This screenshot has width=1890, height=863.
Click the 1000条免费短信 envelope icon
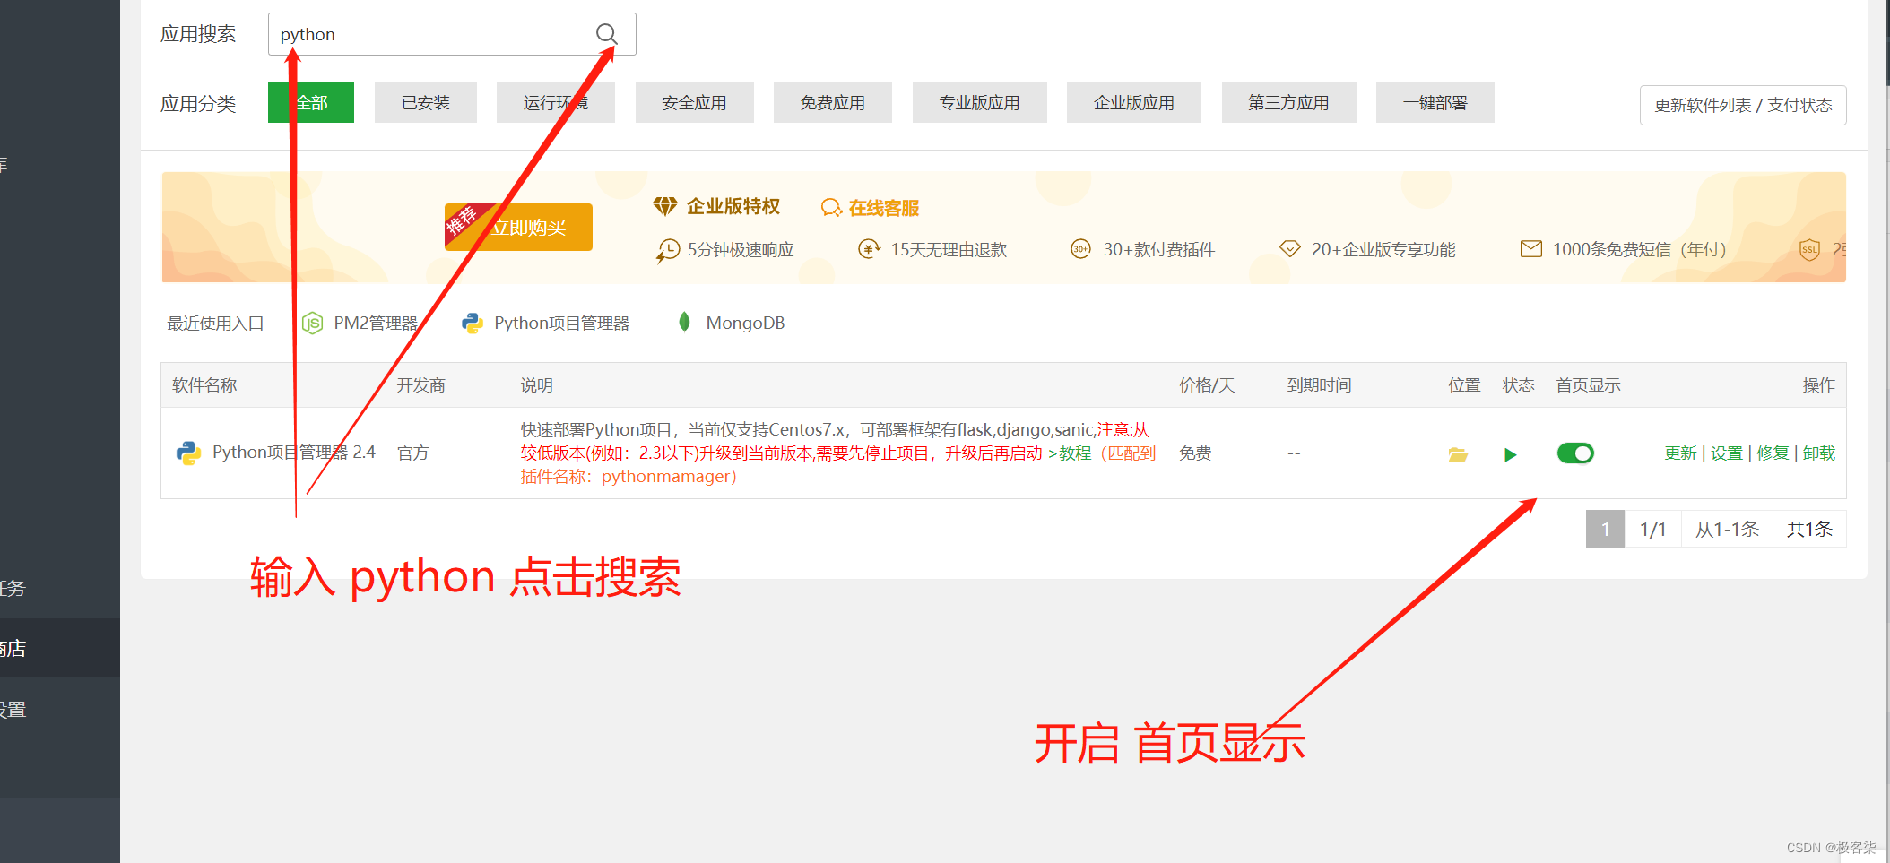click(x=1531, y=249)
